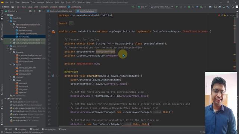The height and width of the screenshot is (134, 239).
Task: Click the class gutter icon beside MainActivity declaration
Action: pos(53,31)
